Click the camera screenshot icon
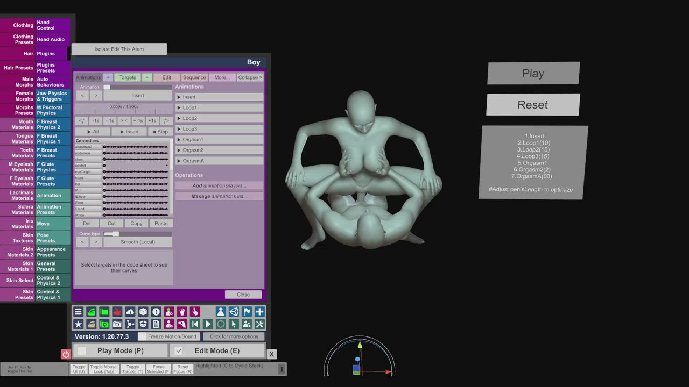Image resolution: width=689 pixels, height=387 pixels. pos(117,324)
